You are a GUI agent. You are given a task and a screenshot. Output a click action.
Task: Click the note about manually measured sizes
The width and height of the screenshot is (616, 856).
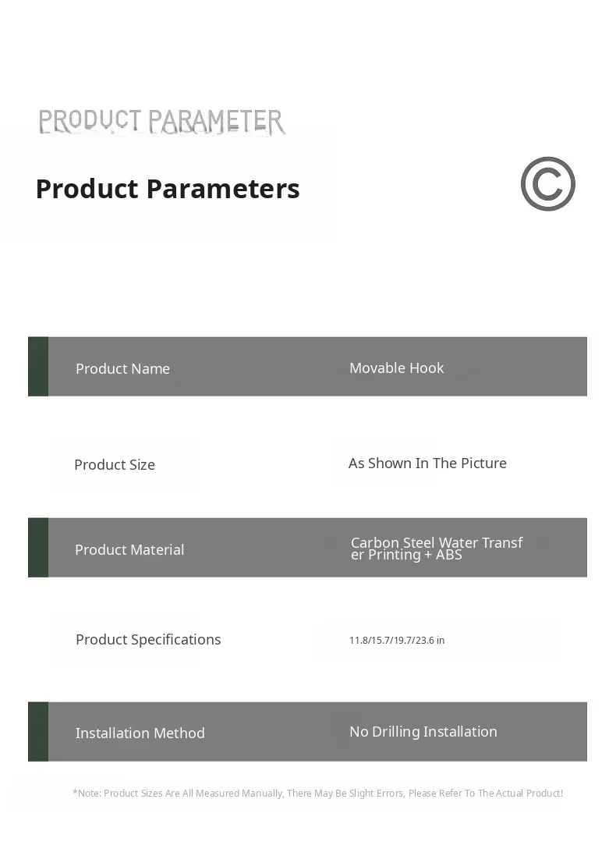click(320, 794)
